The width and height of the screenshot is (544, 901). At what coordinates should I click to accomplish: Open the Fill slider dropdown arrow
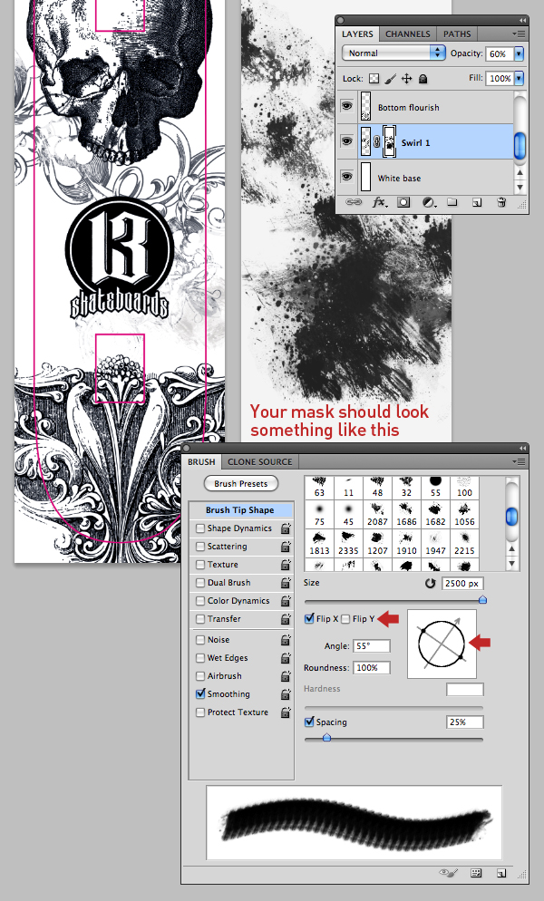click(519, 78)
